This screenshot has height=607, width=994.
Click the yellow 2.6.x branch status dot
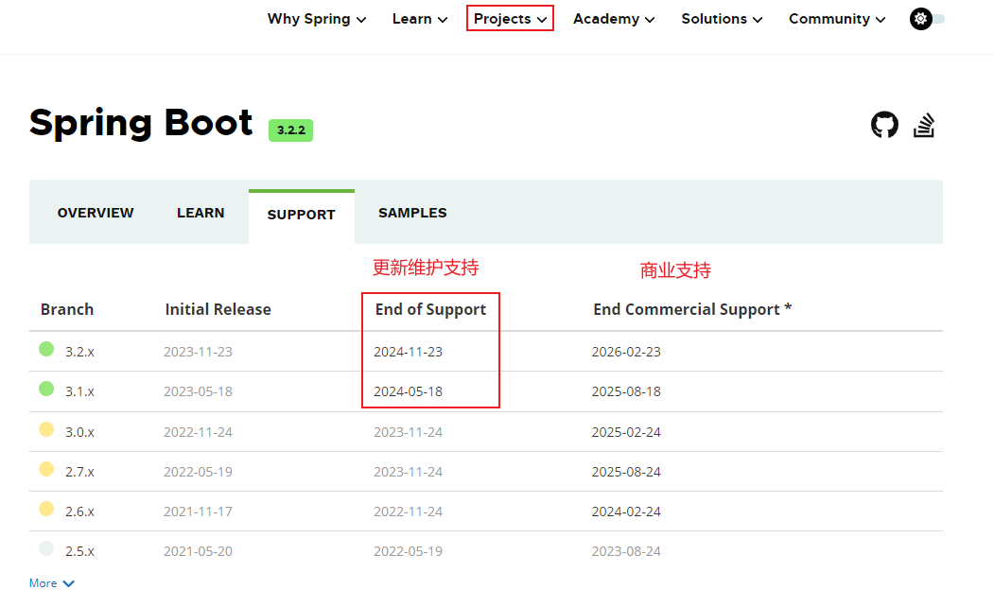point(46,510)
